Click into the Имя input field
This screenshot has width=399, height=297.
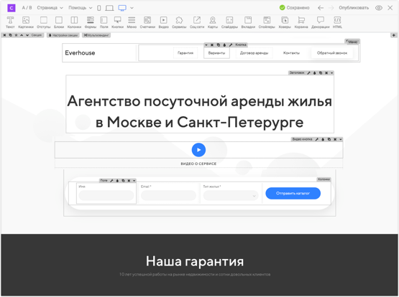(106, 196)
